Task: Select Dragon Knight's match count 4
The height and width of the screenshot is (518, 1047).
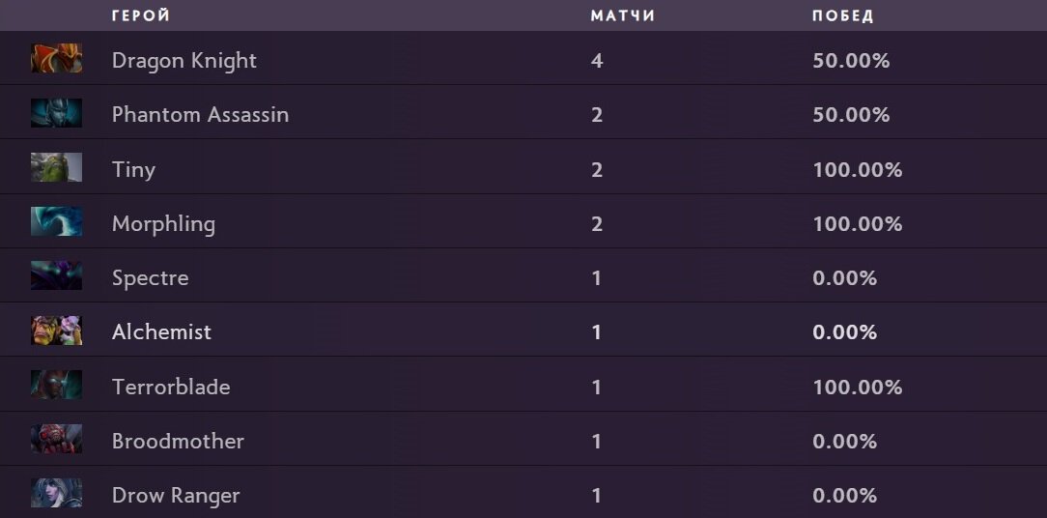Action: coord(597,61)
